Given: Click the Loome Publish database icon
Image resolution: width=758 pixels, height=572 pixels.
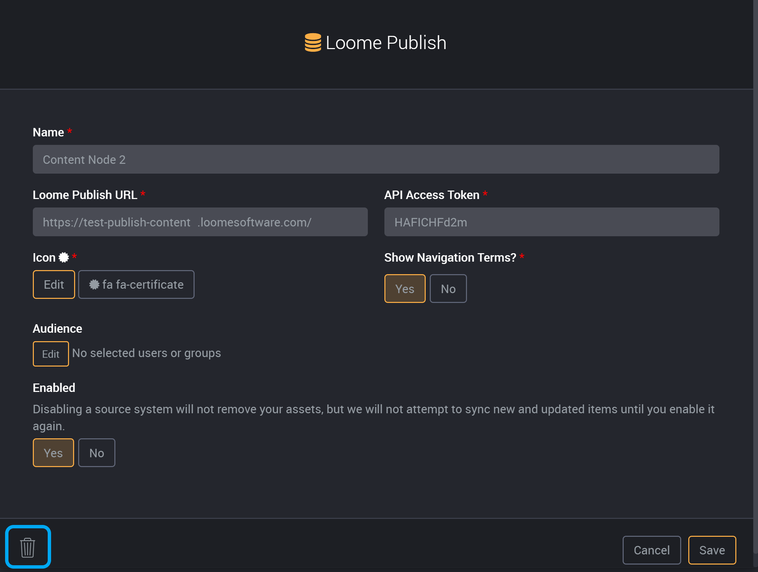Looking at the screenshot, I should click(313, 43).
